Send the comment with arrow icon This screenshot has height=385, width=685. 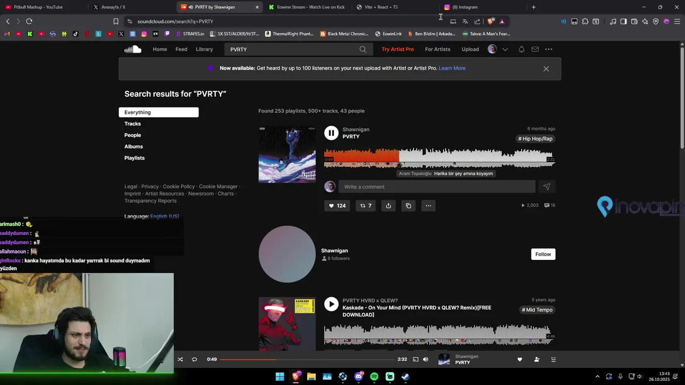546,187
